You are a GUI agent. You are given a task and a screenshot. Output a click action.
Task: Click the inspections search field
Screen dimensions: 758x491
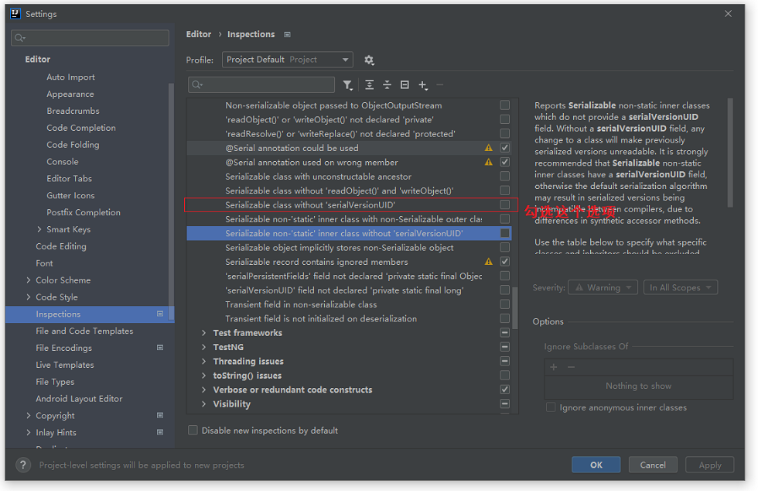(261, 84)
